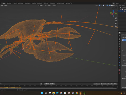The width and height of the screenshot is (126, 95).
Task: Switch to the UV Editing workspace tab
Action: (x=20, y=3)
